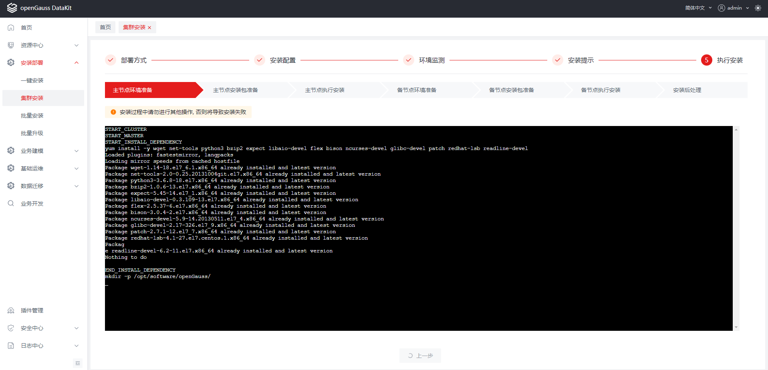
Task: Collapse the sidebar with the bottom toggle icon
Action: point(78,363)
